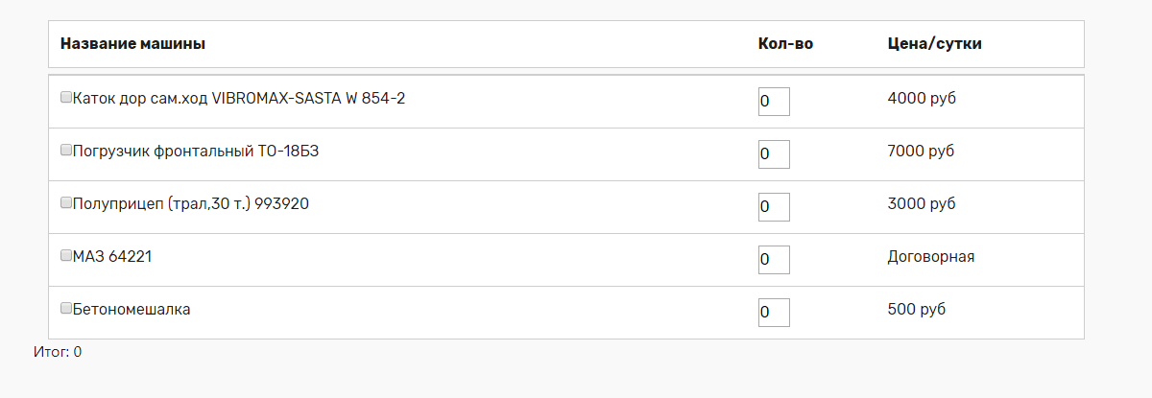Viewport: 1152px width, 398px height.
Task: Select the МАЗ 64221 checkbox
Action: pos(66,255)
